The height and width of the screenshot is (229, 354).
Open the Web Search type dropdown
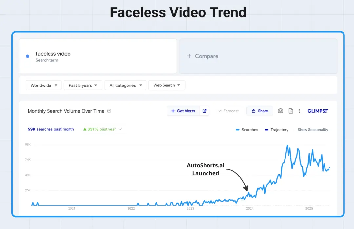pos(167,85)
